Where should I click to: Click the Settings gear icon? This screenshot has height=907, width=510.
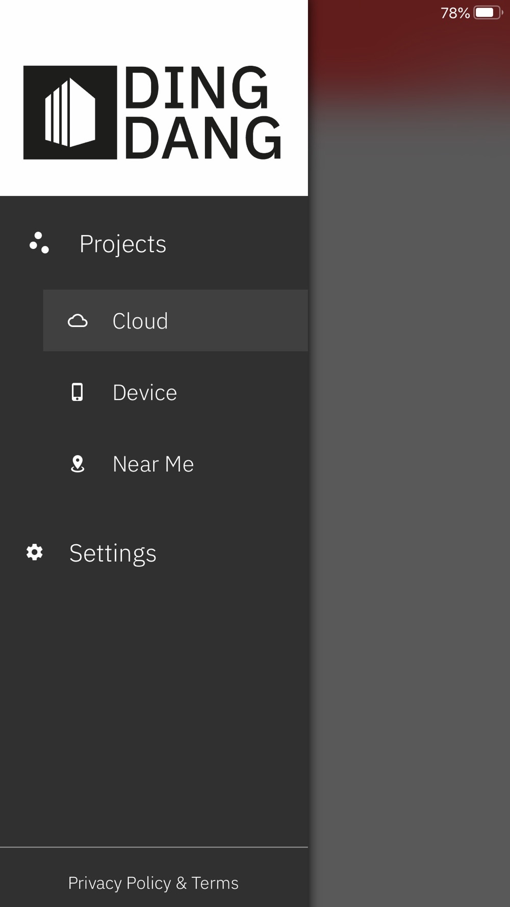(x=35, y=552)
